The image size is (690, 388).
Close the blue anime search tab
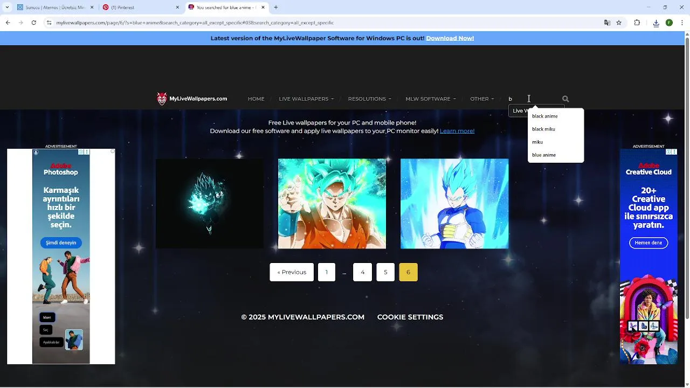tap(264, 8)
